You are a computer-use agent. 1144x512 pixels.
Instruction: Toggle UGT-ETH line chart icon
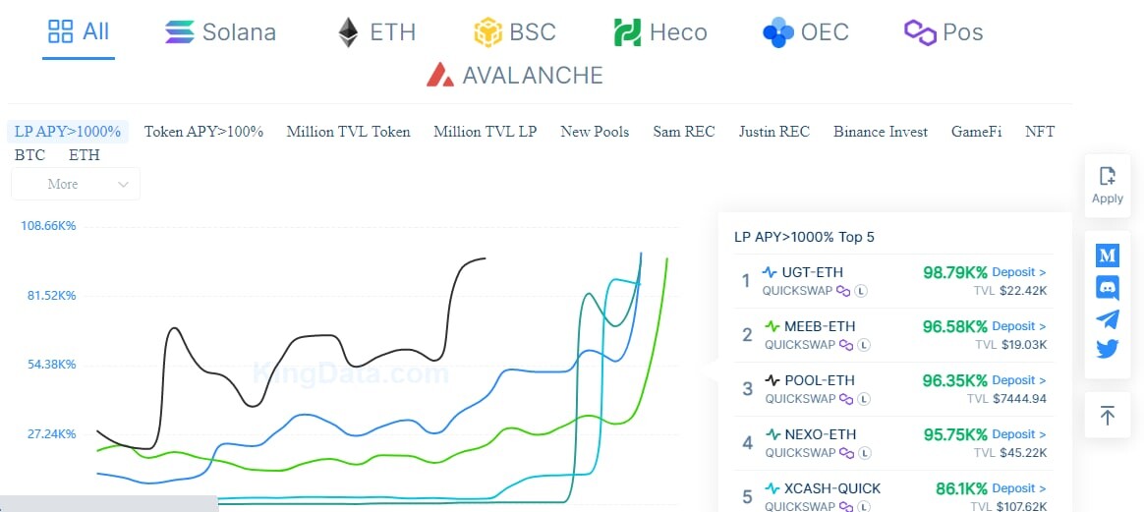coord(770,273)
